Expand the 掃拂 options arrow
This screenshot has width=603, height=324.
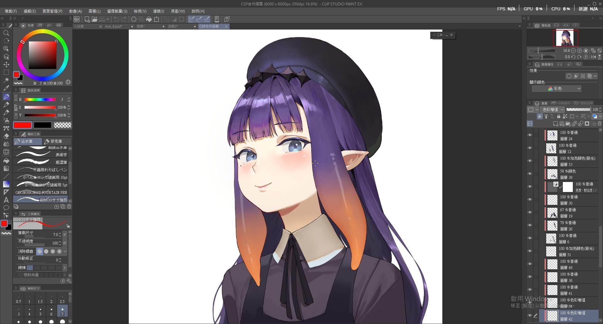65,268
